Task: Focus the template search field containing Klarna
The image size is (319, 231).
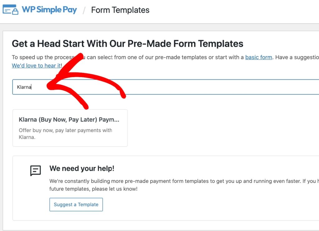Action: click(x=156, y=87)
